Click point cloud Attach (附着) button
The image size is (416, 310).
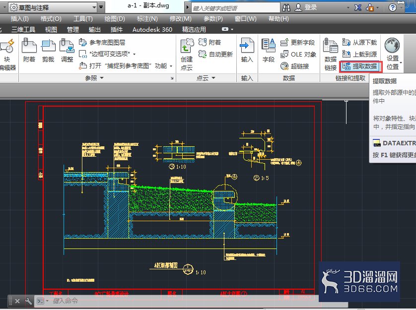pyautogui.click(x=209, y=43)
